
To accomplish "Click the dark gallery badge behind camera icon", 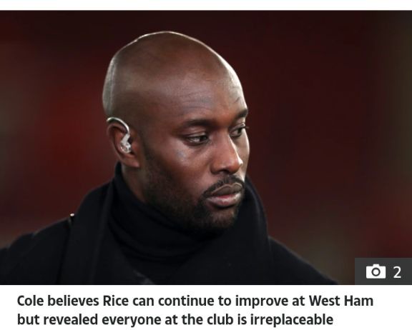I will 383,271.
